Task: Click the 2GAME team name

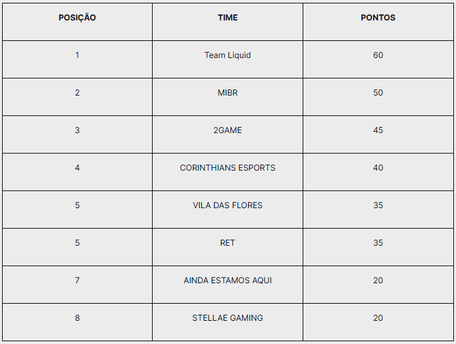Action: (x=228, y=130)
